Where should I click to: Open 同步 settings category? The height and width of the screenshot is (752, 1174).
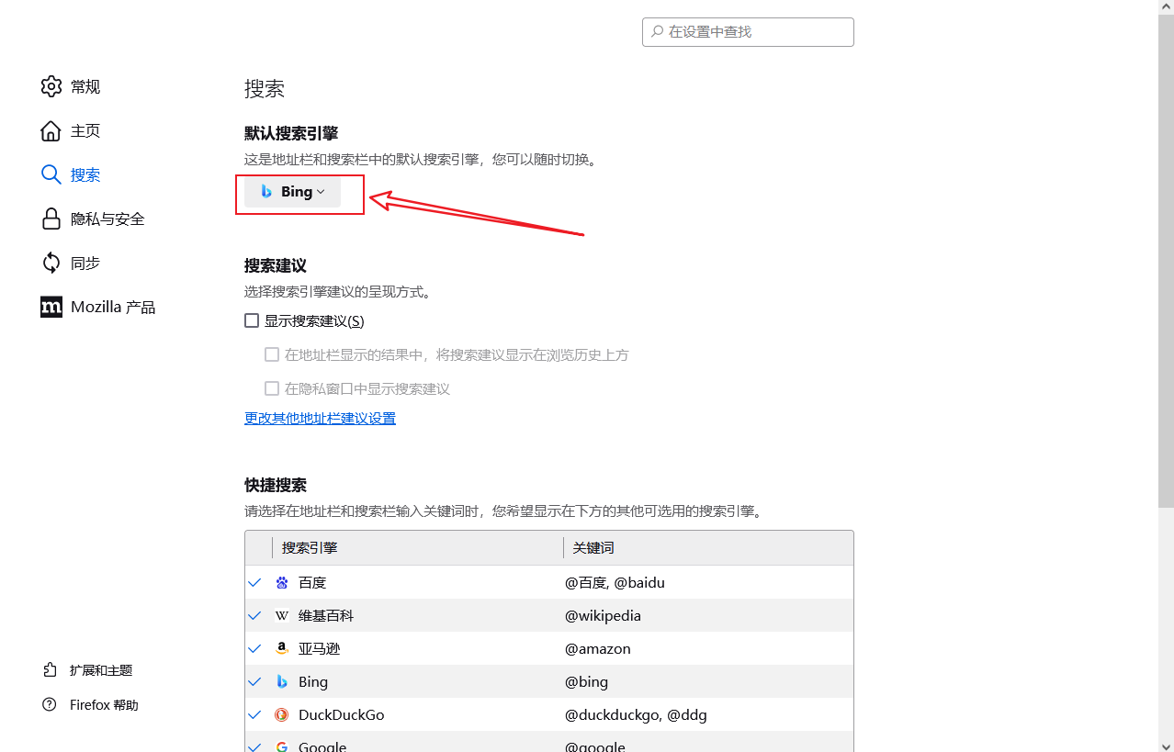tap(85, 263)
